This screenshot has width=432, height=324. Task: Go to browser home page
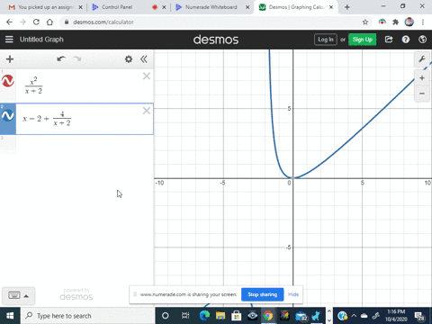pos(49,22)
